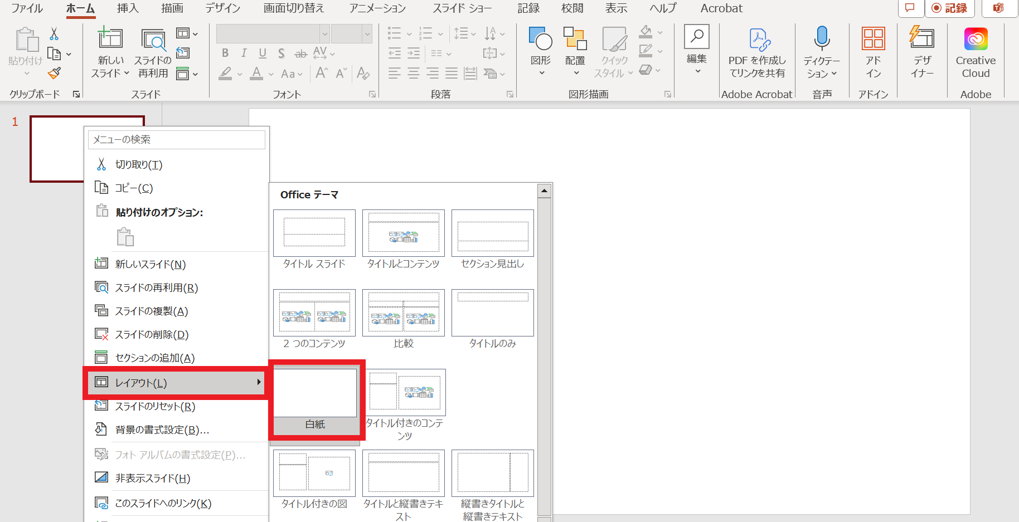Choose スライドの複製 from the context menu

coord(151,311)
